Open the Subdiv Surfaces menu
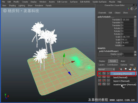 click(100, 2)
